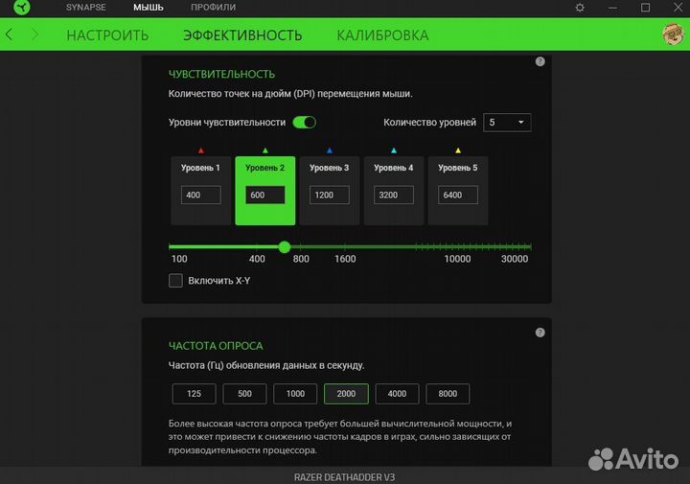Click the 100 slider scale label

coord(179,259)
